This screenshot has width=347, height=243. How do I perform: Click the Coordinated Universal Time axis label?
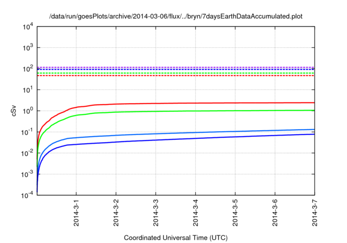coord(176,238)
